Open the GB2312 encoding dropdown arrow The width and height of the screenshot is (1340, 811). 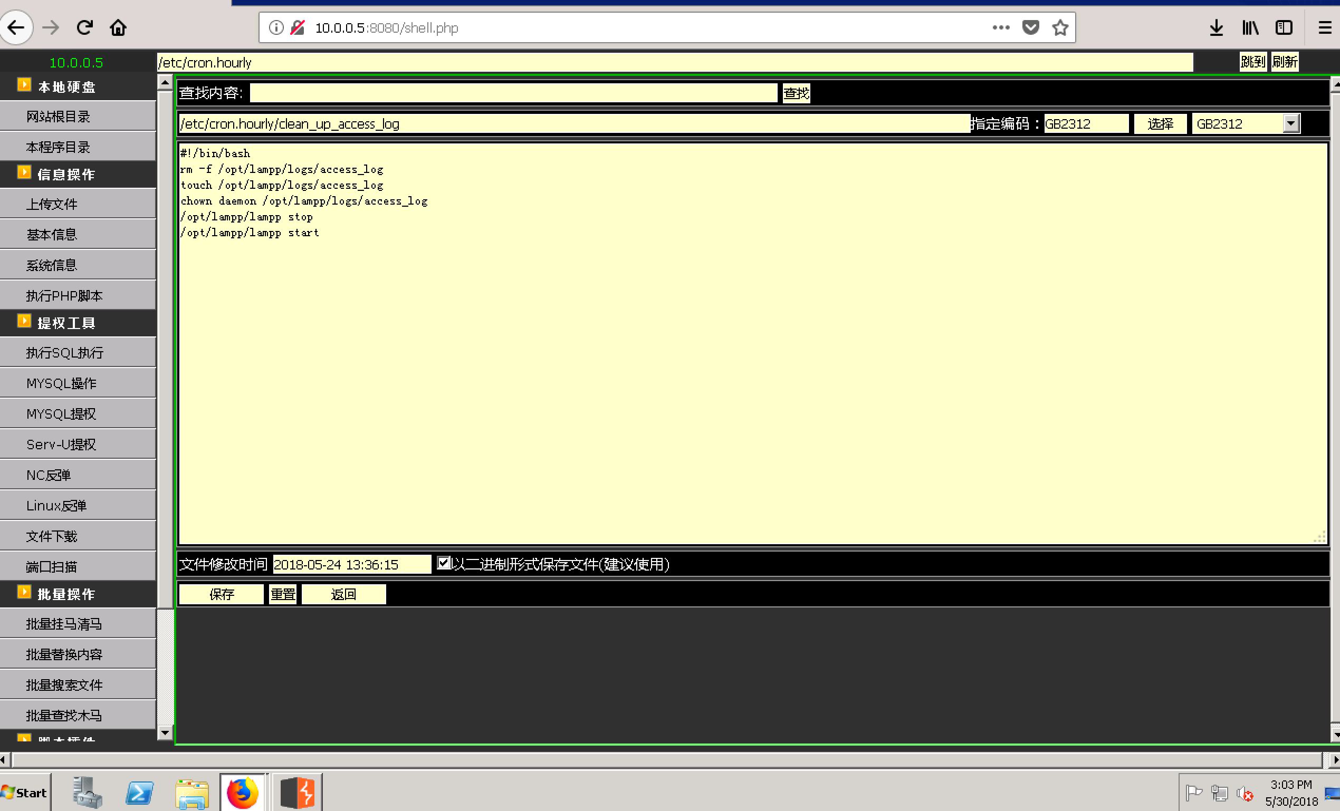click(x=1291, y=123)
